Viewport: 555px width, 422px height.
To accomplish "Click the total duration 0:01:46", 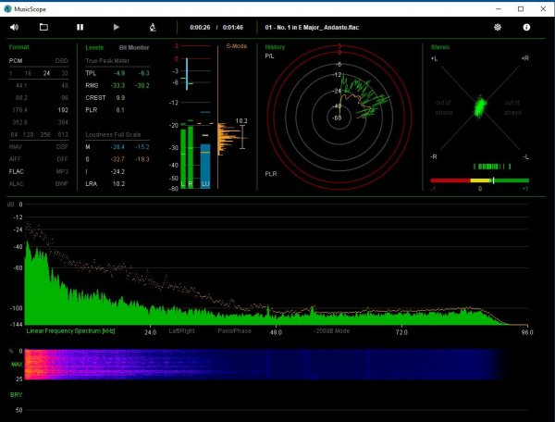I will 233,27.
